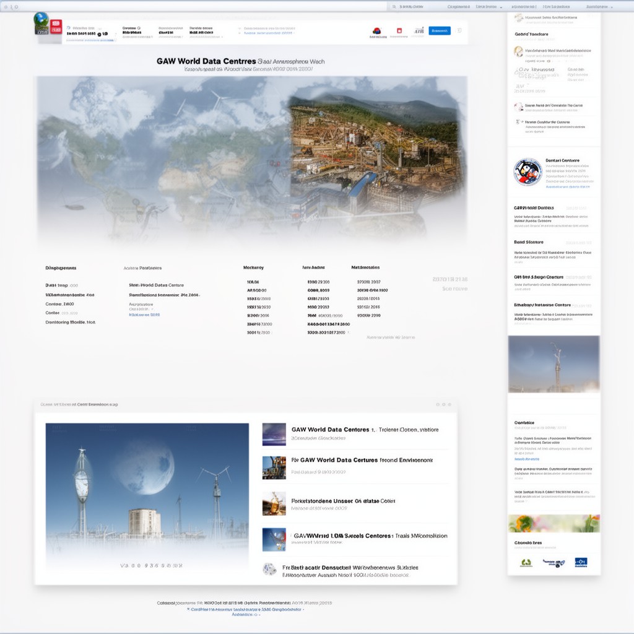Click the blue square logo at sidebar bottom
Screen dimensions: 634x634
[581, 562]
